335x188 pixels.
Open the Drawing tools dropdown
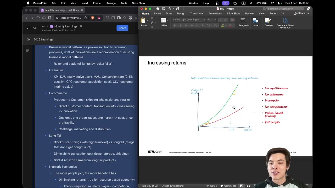coord(269,22)
